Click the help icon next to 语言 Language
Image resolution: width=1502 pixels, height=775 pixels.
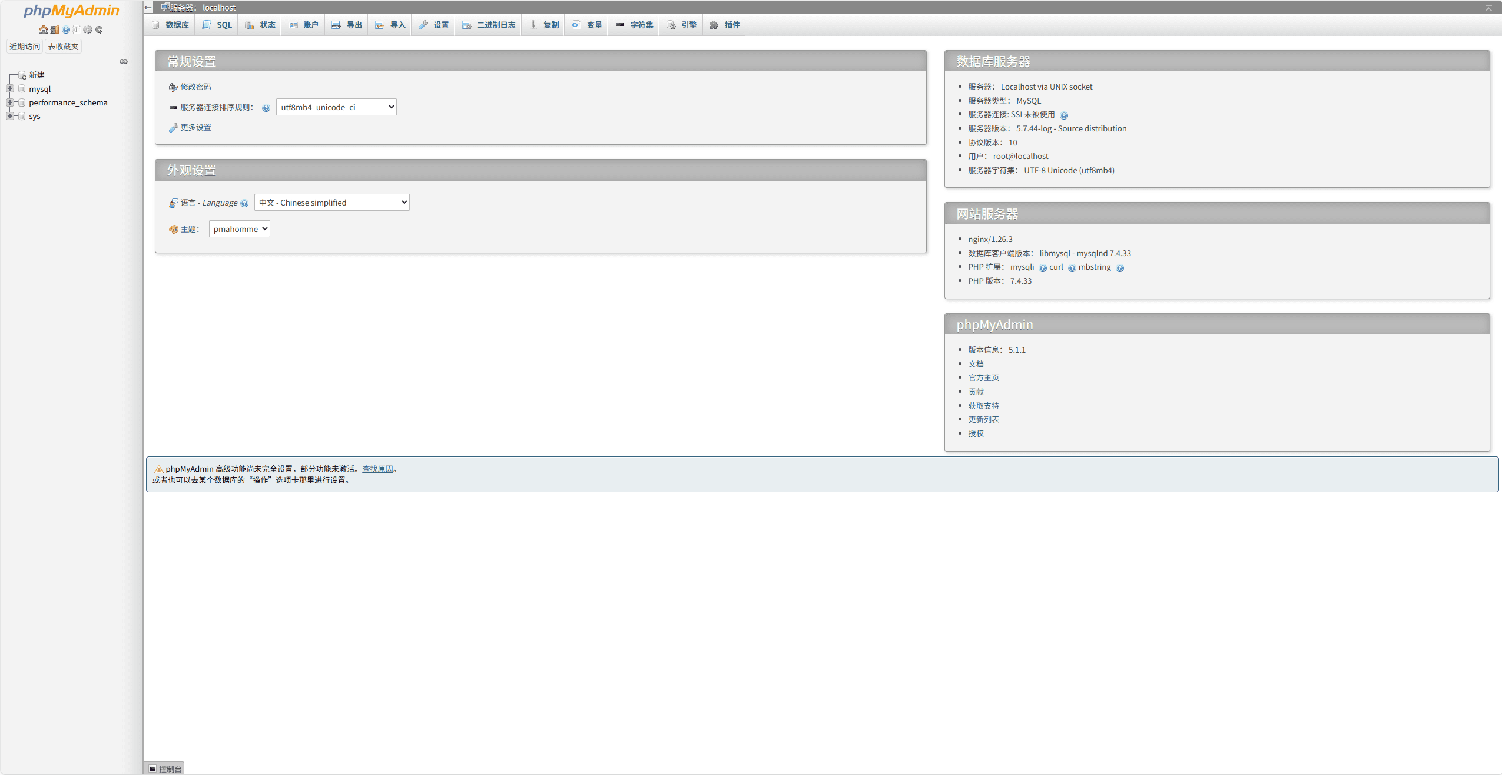(244, 203)
